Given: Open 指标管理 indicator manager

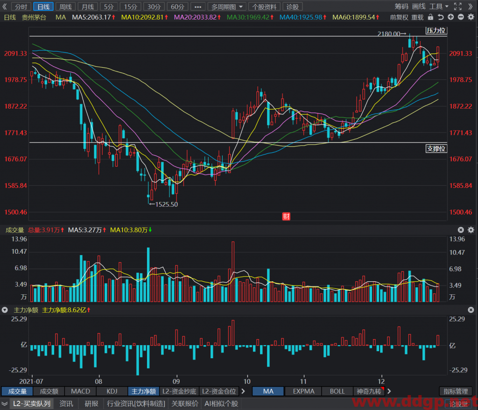Looking at the screenshot, I should pyautogui.click(x=456, y=391).
